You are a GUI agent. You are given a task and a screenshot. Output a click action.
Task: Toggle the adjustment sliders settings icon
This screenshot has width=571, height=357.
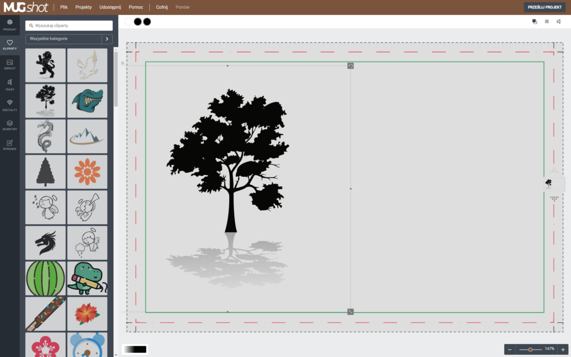click(x=559, y=21)
